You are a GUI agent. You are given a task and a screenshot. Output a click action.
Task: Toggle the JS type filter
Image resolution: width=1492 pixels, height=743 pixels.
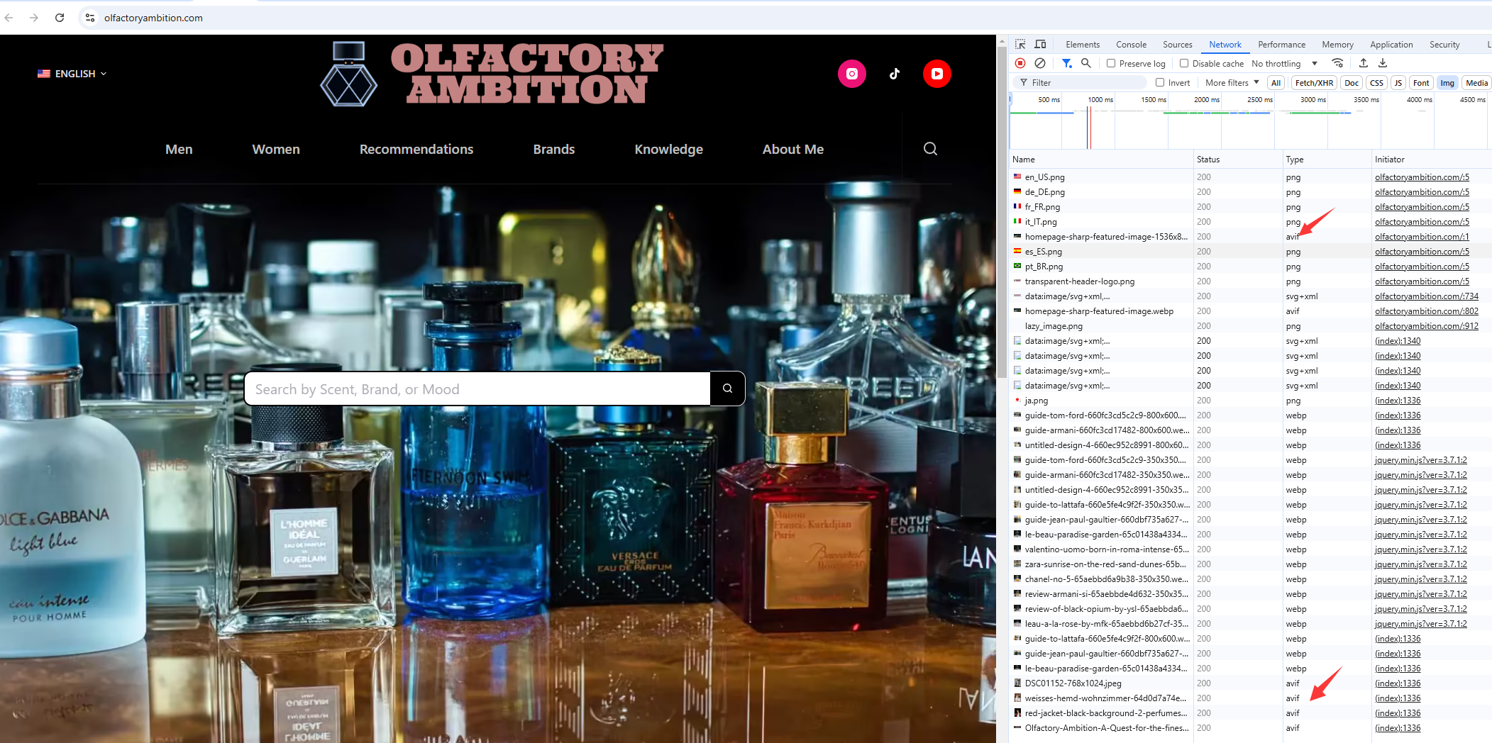1398,83
